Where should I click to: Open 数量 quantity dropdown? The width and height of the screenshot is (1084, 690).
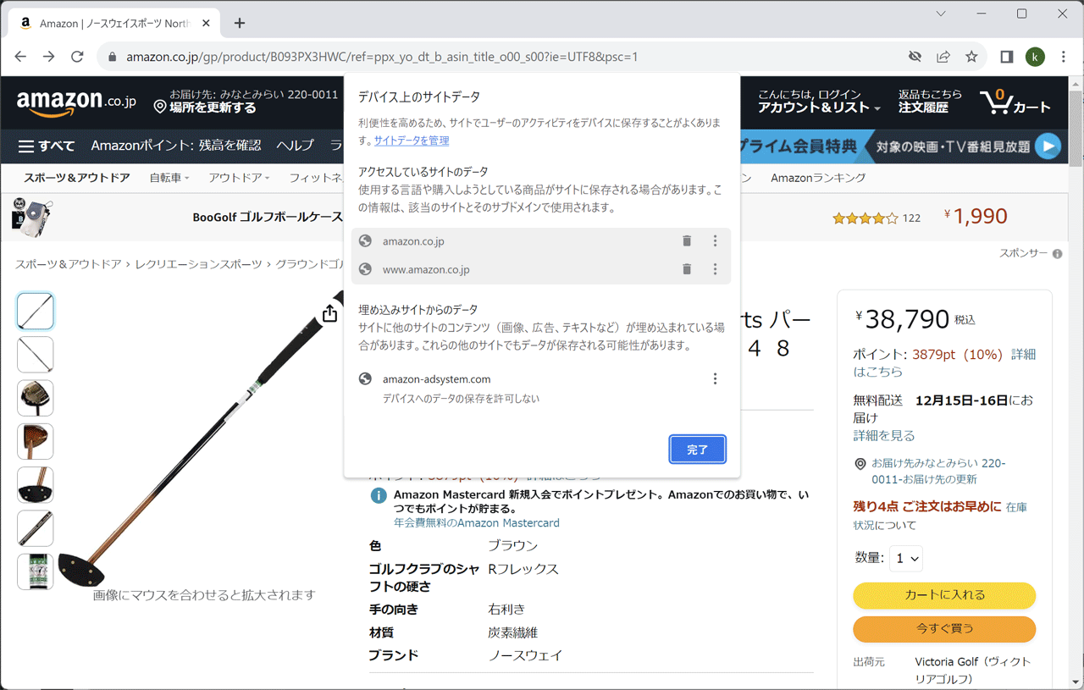pyautogui.click(x=905, y=559)
